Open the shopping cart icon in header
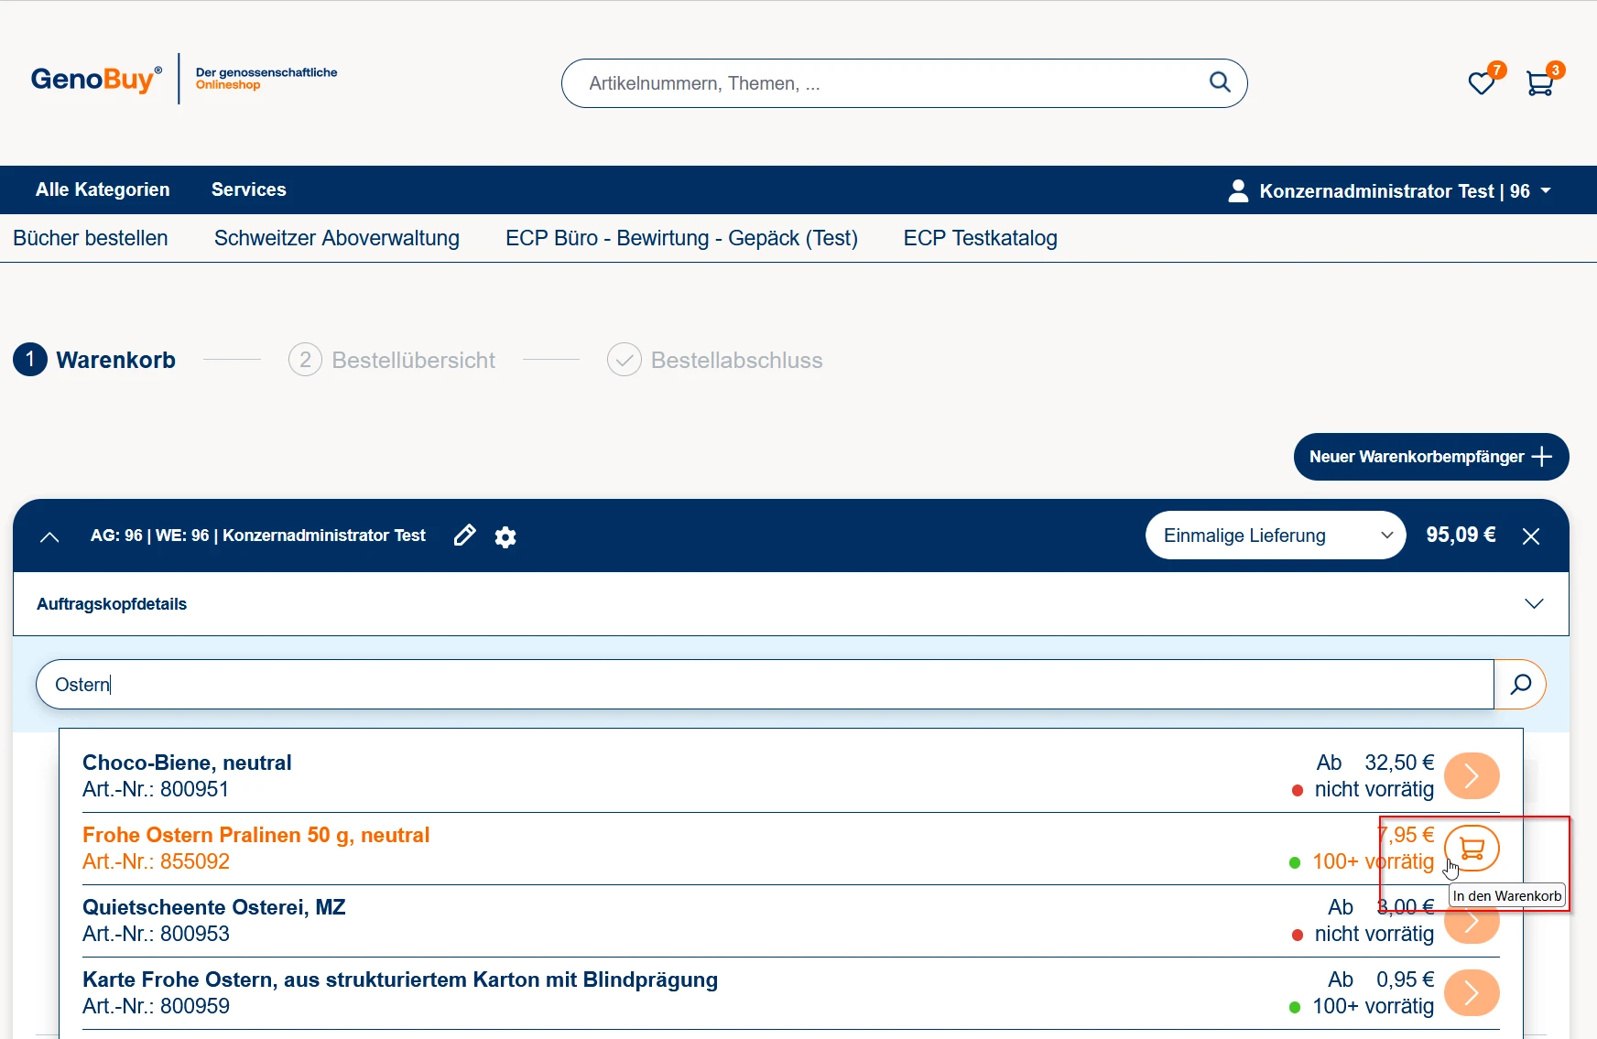 (x=1540, y=83)
